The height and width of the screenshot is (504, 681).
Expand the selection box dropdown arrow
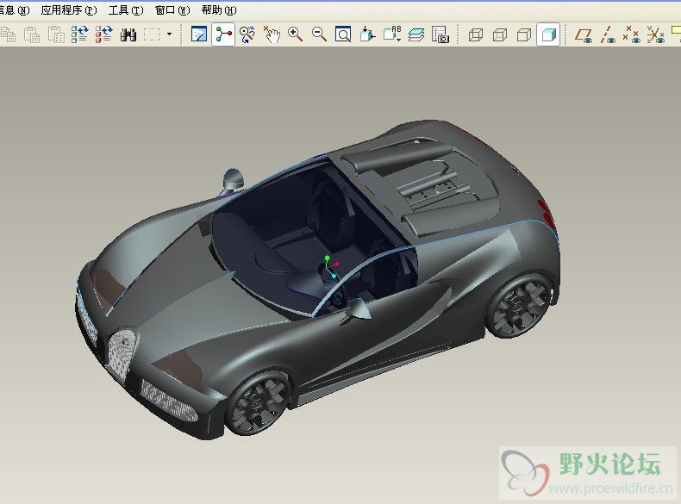coord(169,34)
